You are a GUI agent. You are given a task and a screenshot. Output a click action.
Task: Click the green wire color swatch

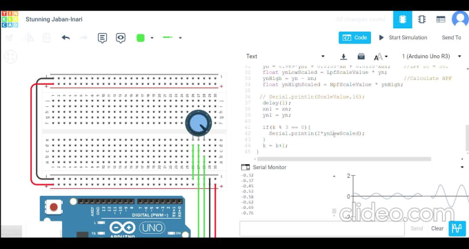click(141, 38)
